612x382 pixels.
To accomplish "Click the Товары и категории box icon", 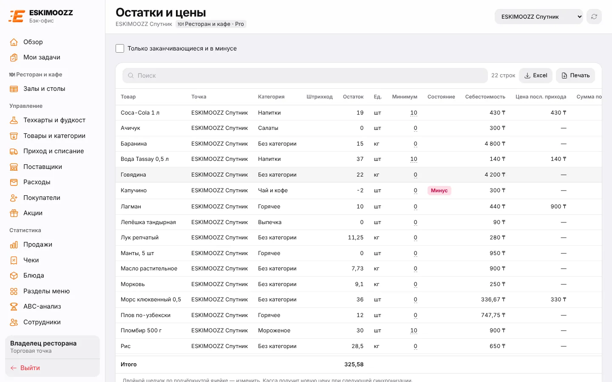I will point(14,136).
